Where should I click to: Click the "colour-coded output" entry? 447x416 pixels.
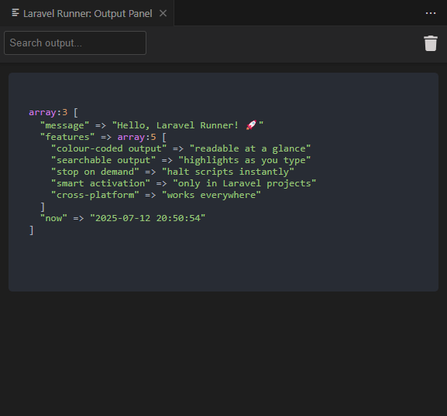pos(181,148)
